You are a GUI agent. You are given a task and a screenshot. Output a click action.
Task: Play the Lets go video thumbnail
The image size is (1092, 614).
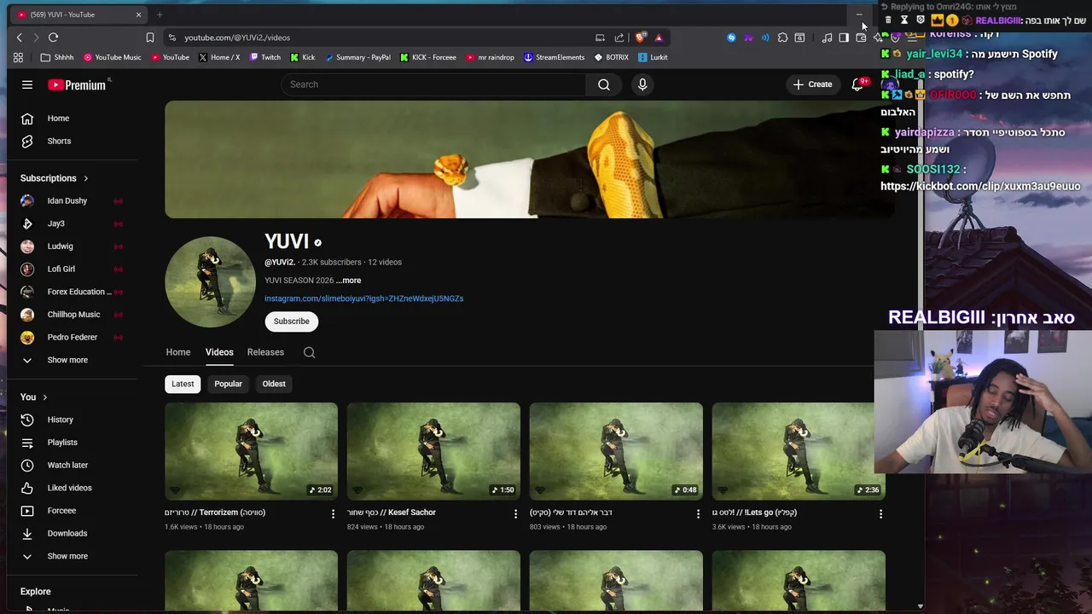click(x=799, y=450)
